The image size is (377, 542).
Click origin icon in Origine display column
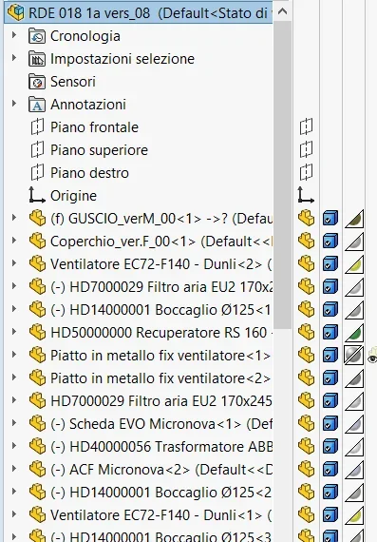click(306, 195)
